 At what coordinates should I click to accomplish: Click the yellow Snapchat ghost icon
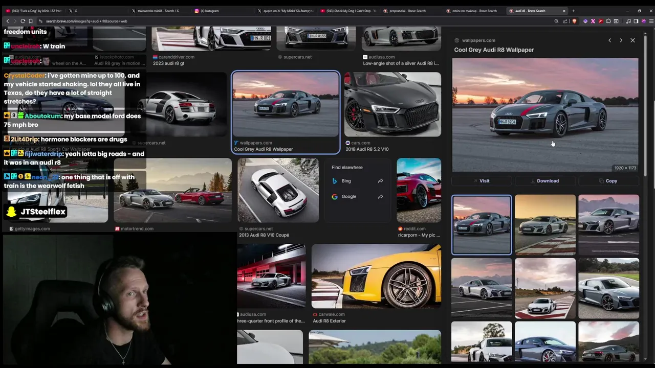pos(12,212)
